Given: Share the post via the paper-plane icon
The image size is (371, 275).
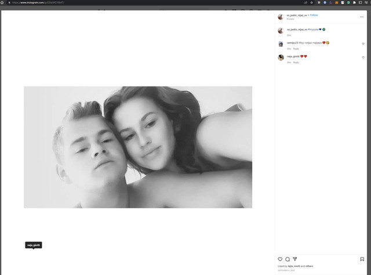Looking at the screenshot, I should tap(295, 259).
